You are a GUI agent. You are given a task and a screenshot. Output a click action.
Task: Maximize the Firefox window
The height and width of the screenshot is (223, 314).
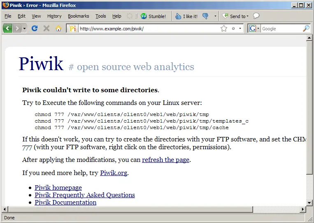pos(301,5)
